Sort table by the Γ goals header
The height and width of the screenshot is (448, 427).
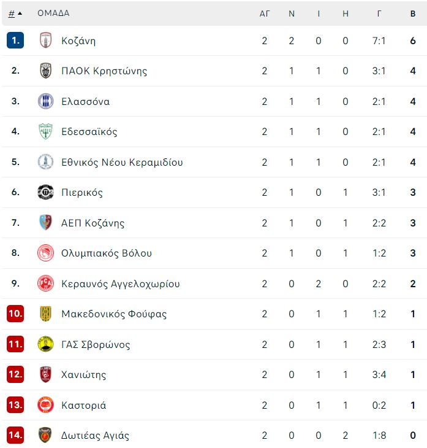(379, 14)
